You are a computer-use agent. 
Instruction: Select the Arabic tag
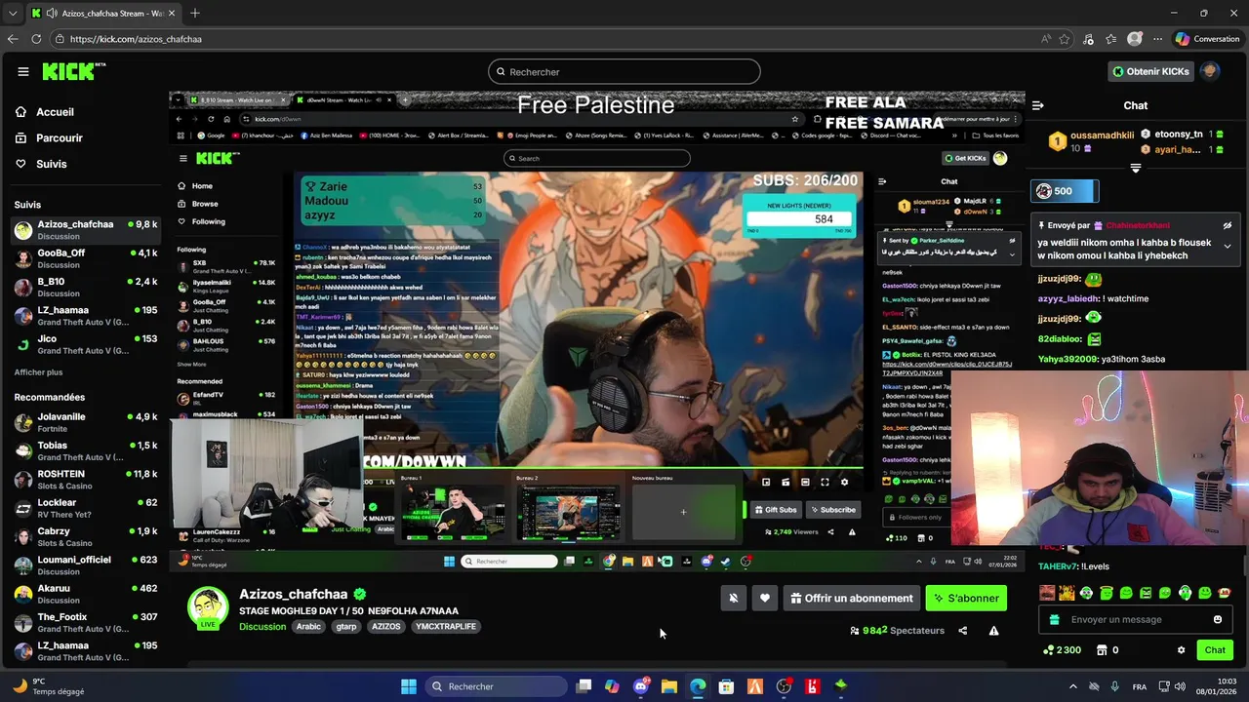308,626
